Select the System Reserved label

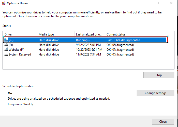[x=20, y=55]
